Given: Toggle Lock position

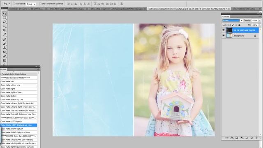Looking at the screenshot, I should click(236, 25).
